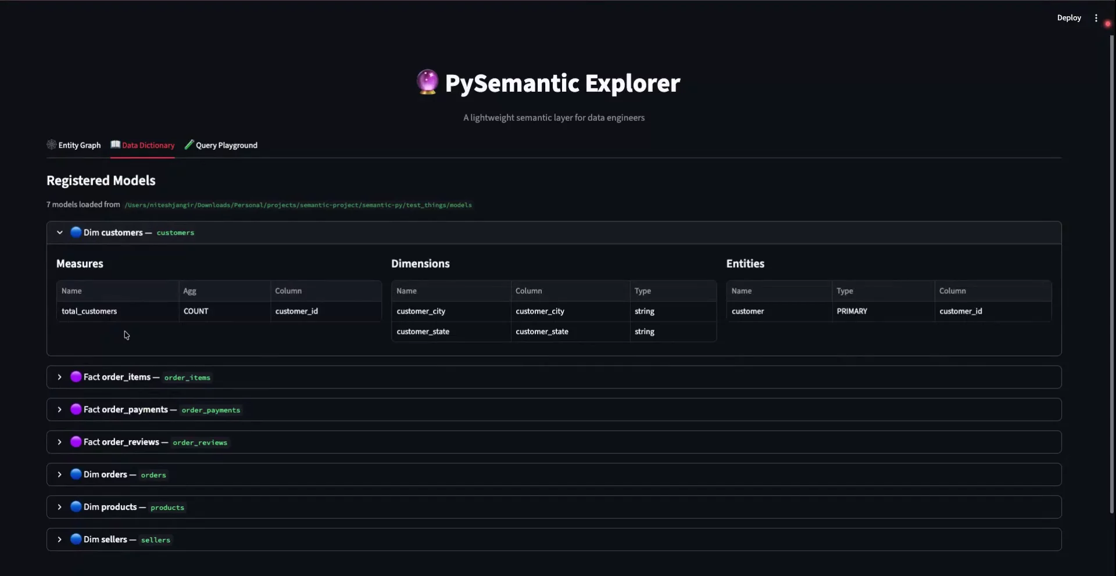This screenshot has height=576, width=1116.
Task: Select the COUNT aggregation cell
Action: pos(224,311)
